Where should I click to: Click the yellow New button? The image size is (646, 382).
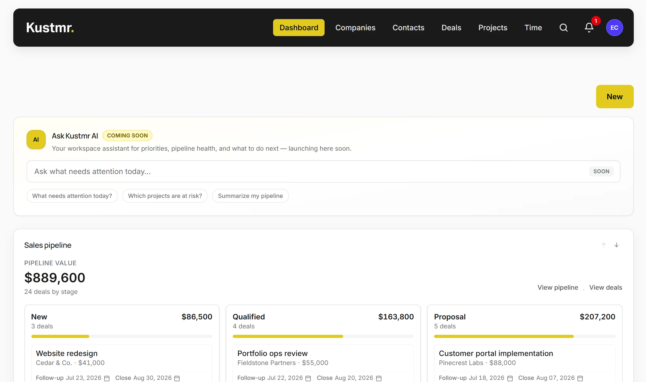615,97
